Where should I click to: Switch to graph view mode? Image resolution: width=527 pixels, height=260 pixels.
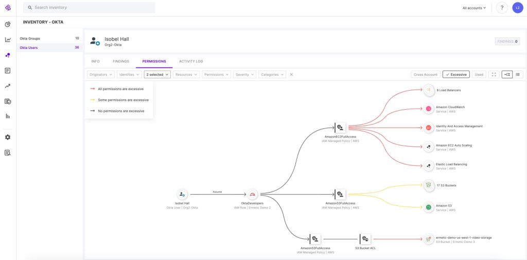[x=507, y=74]
